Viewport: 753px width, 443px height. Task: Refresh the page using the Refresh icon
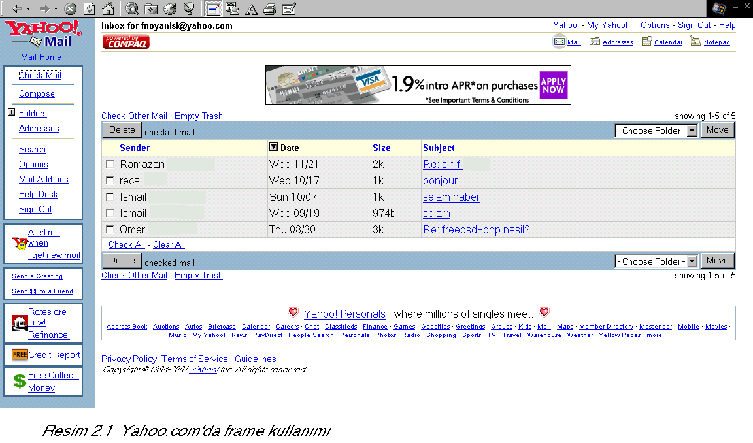[90, 8]
